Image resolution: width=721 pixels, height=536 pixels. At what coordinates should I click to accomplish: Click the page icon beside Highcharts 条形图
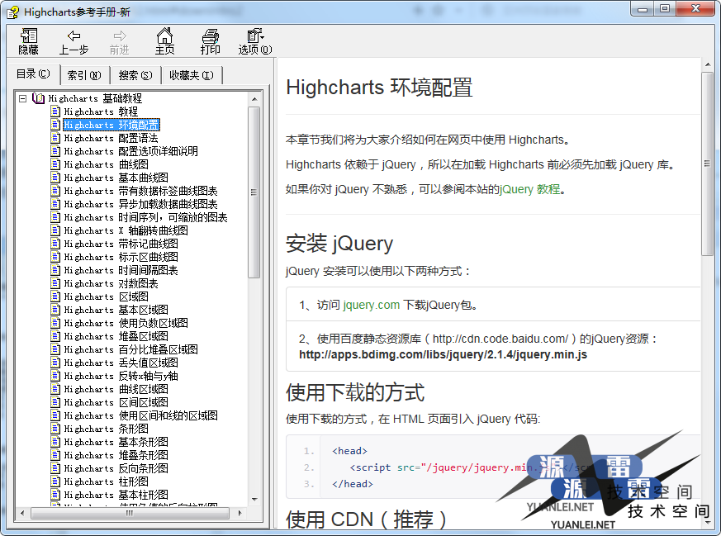(55, 429)
